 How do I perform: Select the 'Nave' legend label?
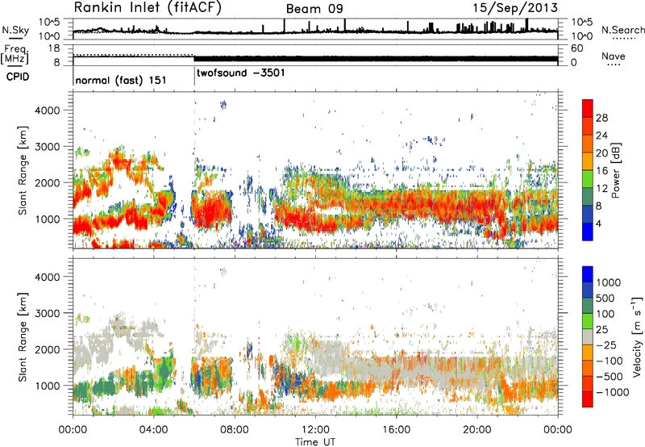(614, 56)
